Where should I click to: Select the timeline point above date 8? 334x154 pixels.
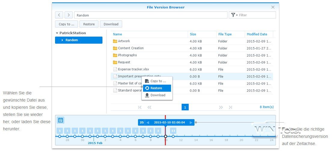coord(150,136)
